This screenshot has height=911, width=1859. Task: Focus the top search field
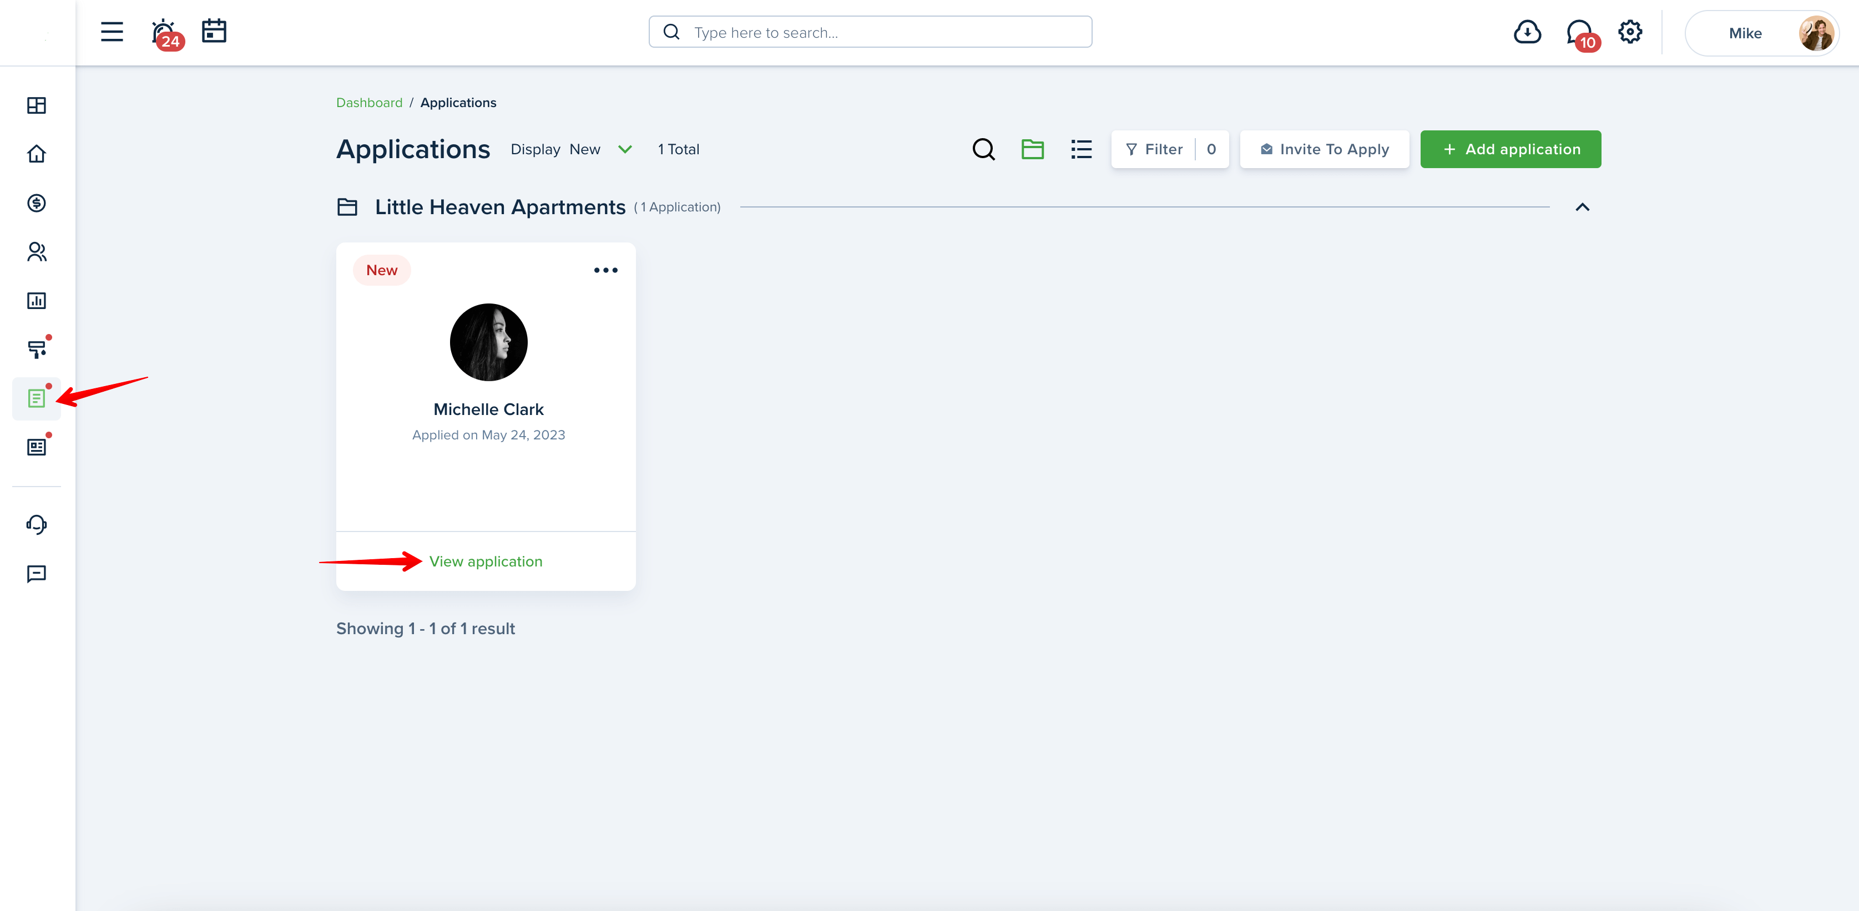[870, 32]
